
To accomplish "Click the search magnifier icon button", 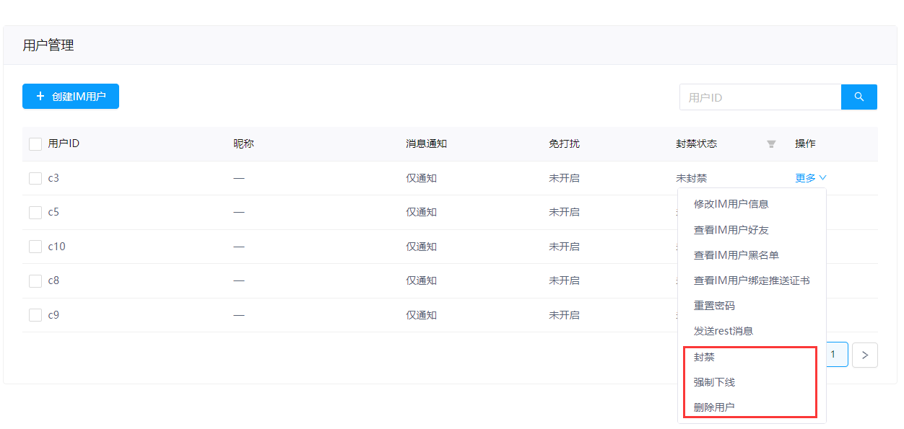I will 859,97.
